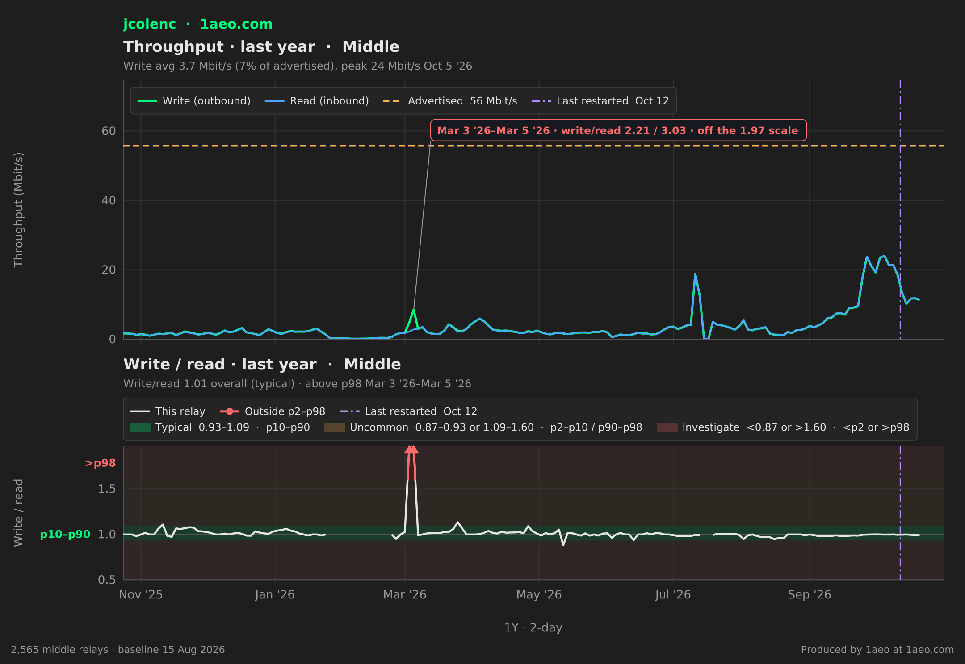The height and width of the screenshot is (664, 965).
Task: Click the '60' throughput axis tick
Action: (x=109, y=131)
